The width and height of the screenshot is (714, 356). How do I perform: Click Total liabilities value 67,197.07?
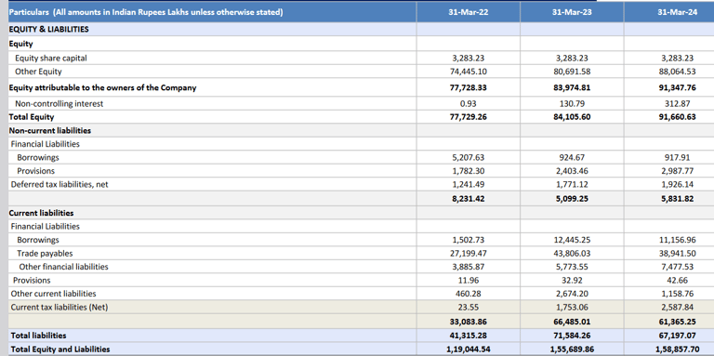(677, 336)
